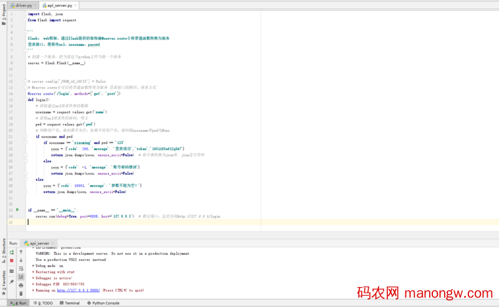Click the 'import flask, json' line
Viewport: 499px width, 307px height.
pyautogui.click(x=45, y=14)
